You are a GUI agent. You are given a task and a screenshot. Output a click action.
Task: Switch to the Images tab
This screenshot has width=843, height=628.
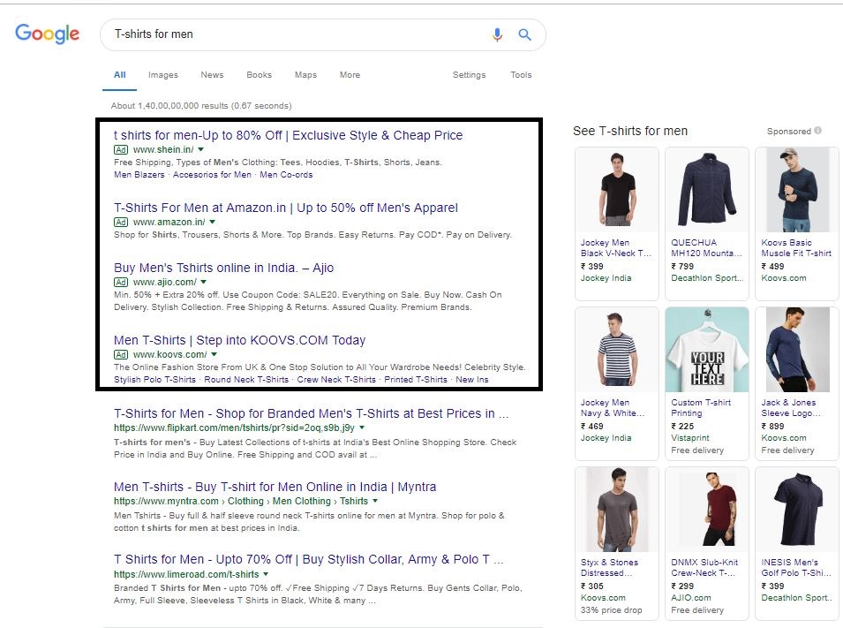click(163, 75)
